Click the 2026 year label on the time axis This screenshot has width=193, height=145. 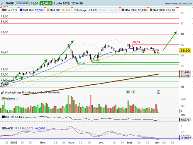(14, 143)
